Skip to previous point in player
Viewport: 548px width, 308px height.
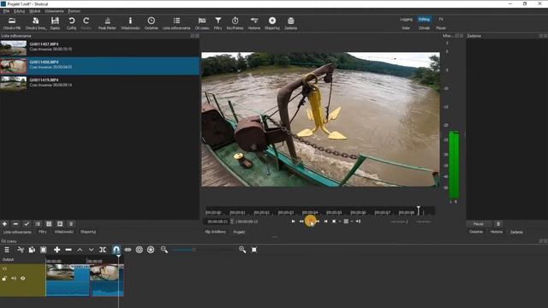click(x=293, y=221)
